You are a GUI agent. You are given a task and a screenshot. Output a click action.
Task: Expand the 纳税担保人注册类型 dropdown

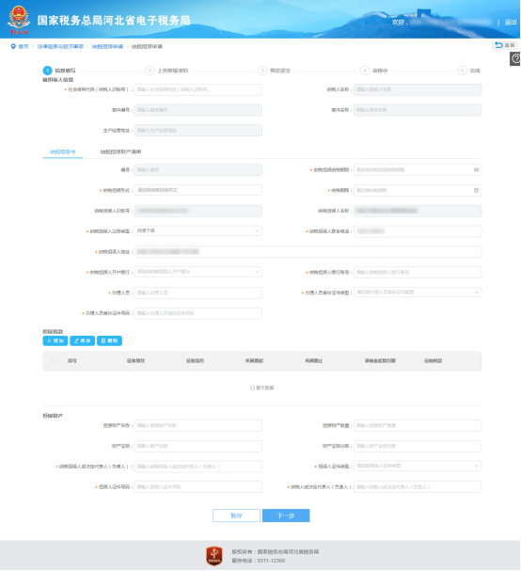coord(198,230)
